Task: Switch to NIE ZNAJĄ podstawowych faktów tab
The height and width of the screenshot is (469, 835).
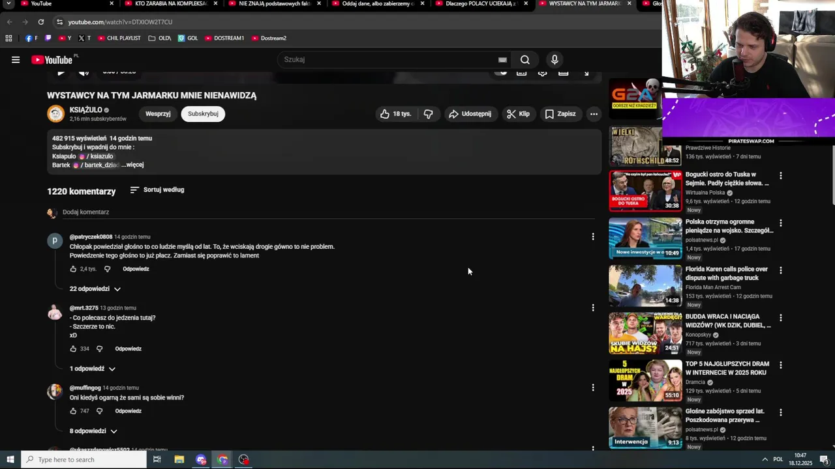Action: click(275, 4)
